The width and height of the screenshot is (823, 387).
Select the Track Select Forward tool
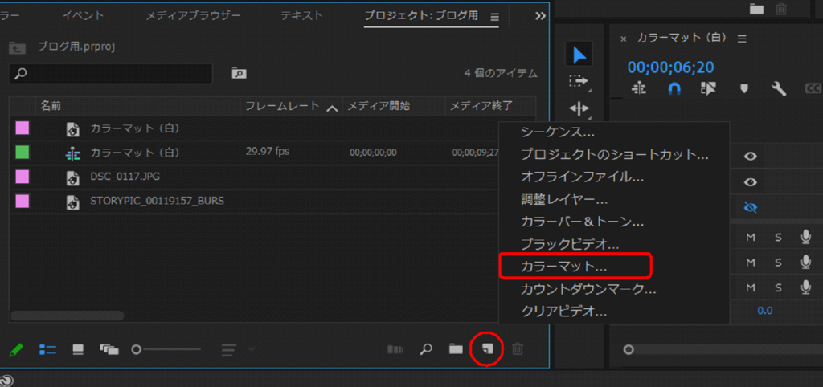tap(579, 81)
